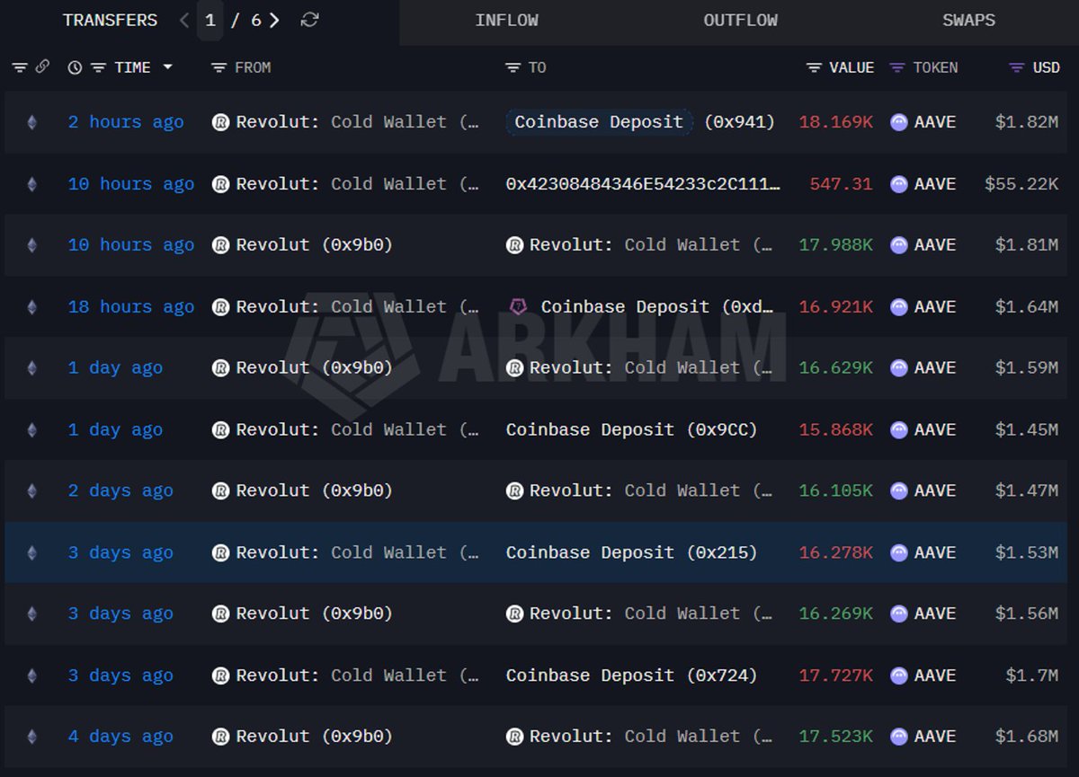Click Ethereum icon on 18 hours ago row
The height and width of the screenshot is (777, 1079).
click(x=32, y=306)
